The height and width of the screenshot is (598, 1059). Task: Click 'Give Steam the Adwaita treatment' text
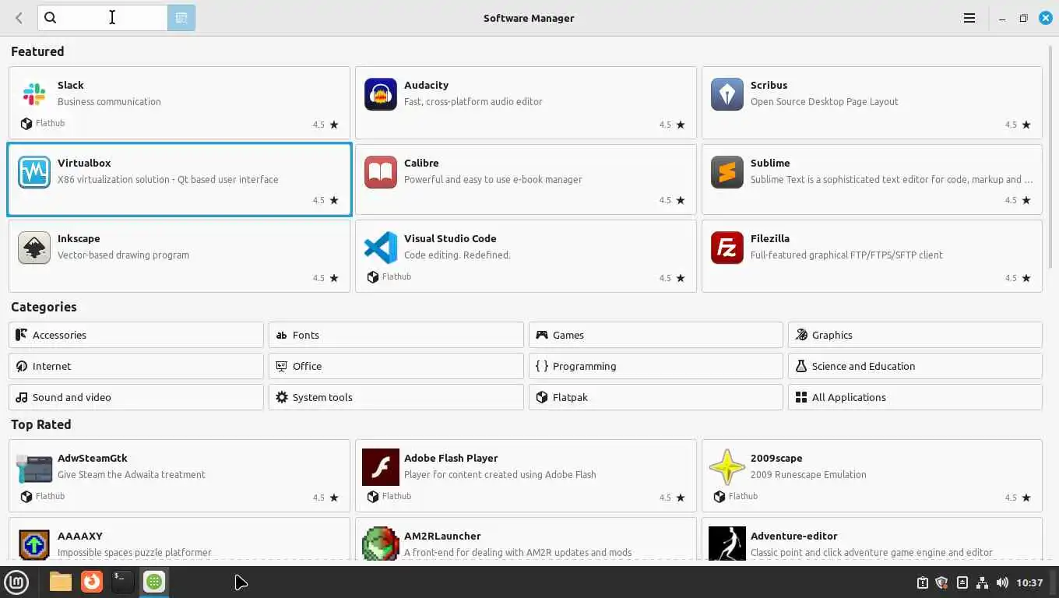tap(132, 474)
